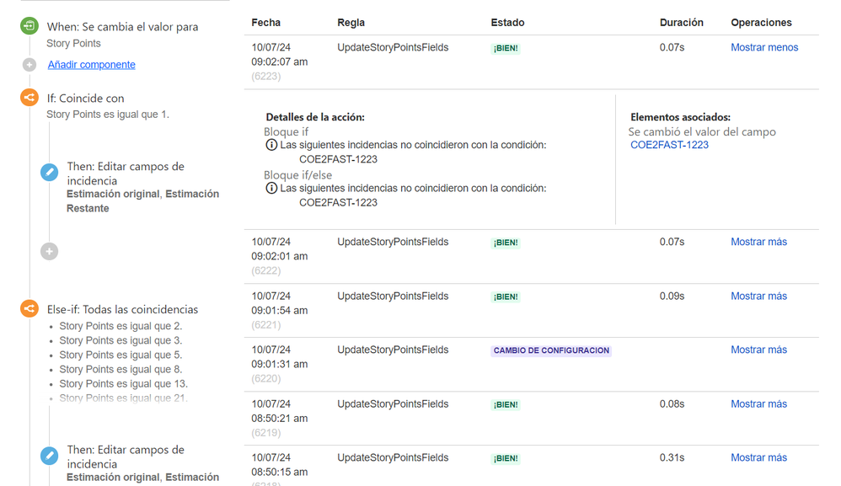Expand Mostrar más for the 09:01:54 am entry
841x486 pixels.
[x=759, y=296]
